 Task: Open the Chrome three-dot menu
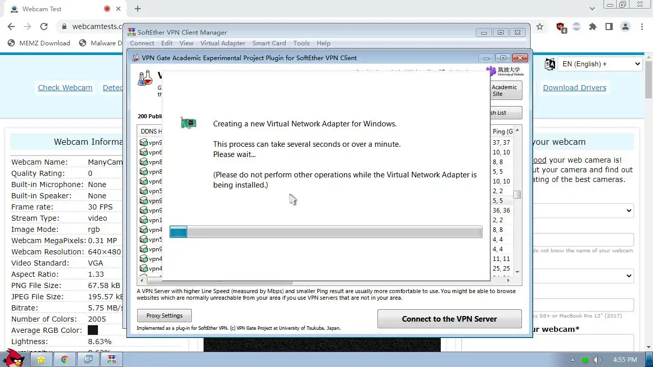(x=642, y=27)
